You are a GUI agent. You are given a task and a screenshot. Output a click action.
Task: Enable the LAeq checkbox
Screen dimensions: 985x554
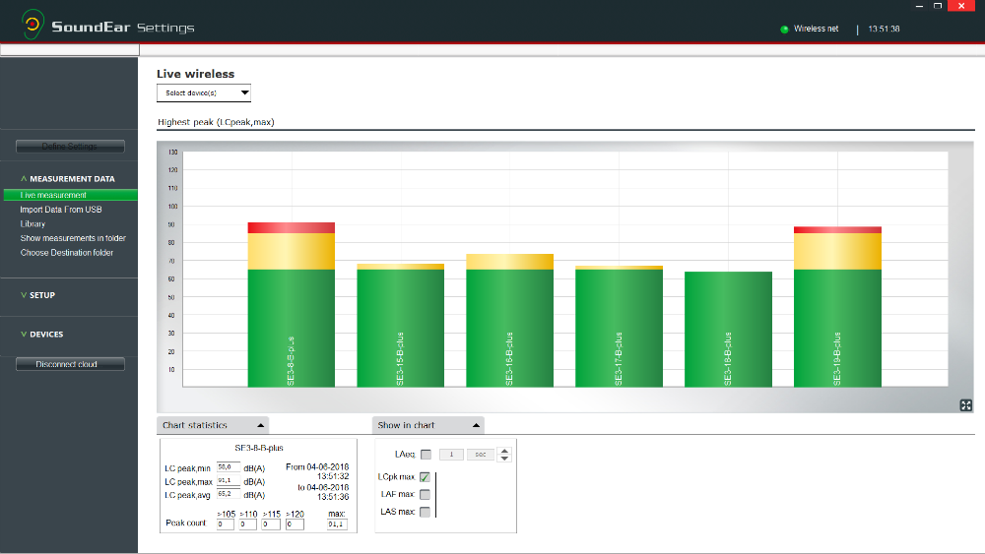coord(426,455)
